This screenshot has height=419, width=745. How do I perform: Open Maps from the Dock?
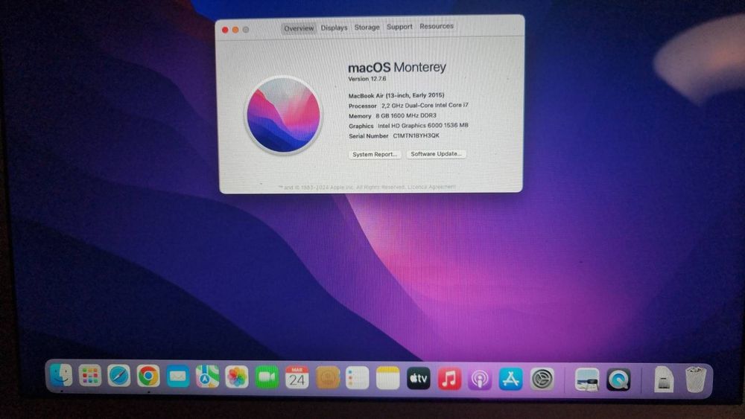pyautogui.click(x=207, y=377)
